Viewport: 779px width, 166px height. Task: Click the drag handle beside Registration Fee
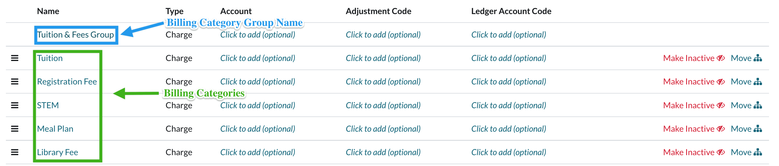[x=14, y=82]
